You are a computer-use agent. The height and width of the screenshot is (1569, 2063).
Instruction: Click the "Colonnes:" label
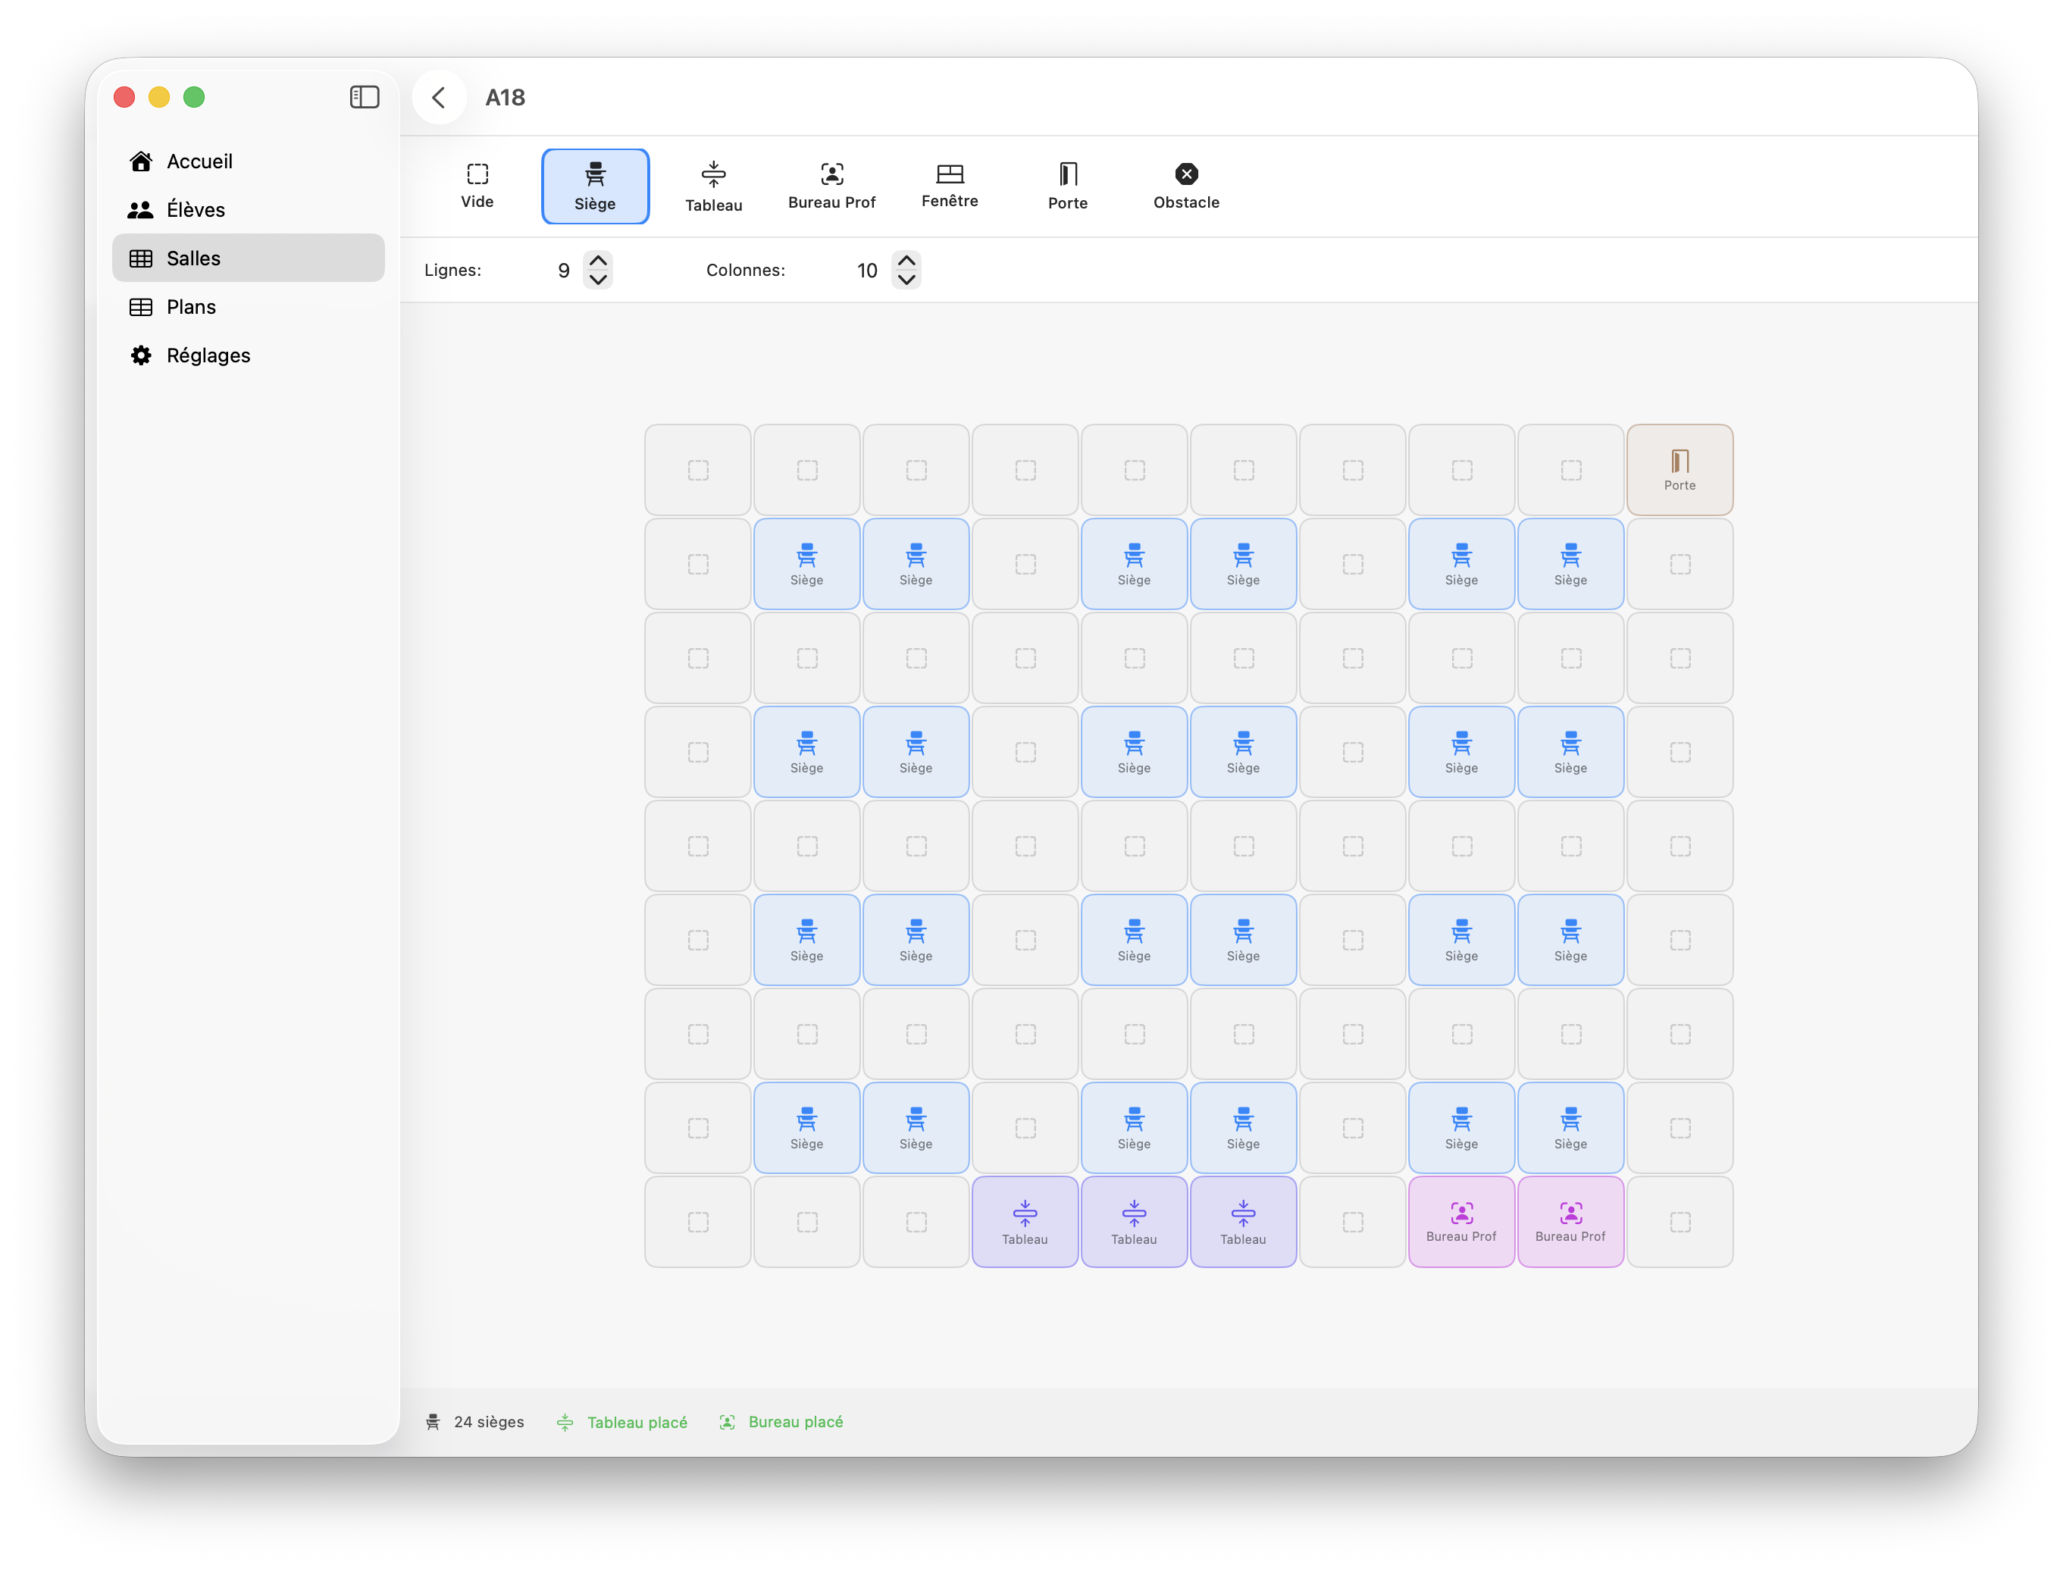[745, 271]
